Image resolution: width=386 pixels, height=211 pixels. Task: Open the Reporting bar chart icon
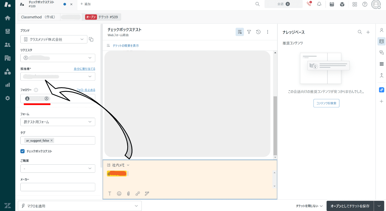(x=8, y=85)
